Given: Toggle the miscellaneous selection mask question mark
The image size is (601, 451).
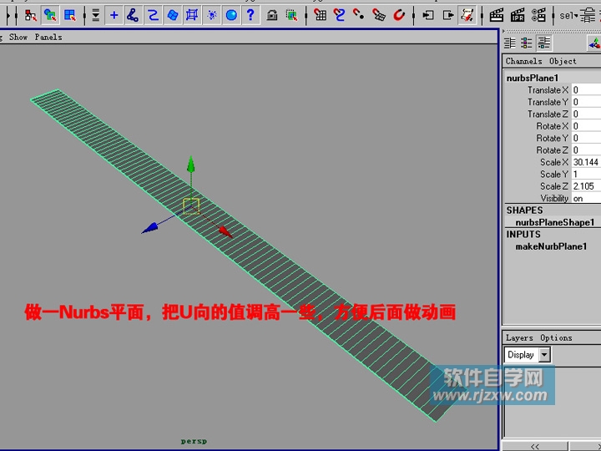Looking at the screenshot, I should [x=250, y=15].
